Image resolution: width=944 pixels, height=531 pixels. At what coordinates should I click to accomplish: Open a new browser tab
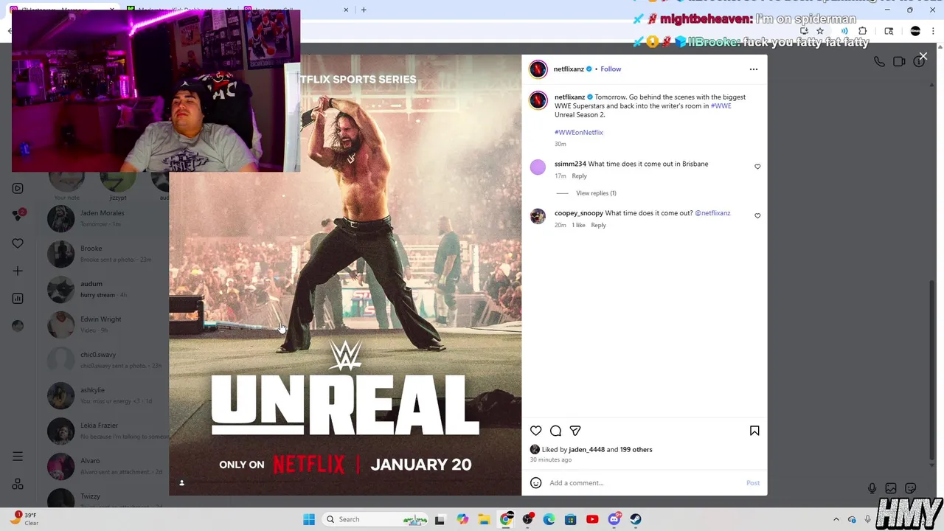coord(364,10)
